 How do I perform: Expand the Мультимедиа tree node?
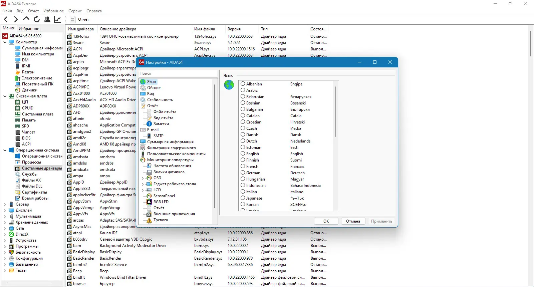(x=5, y=216)
